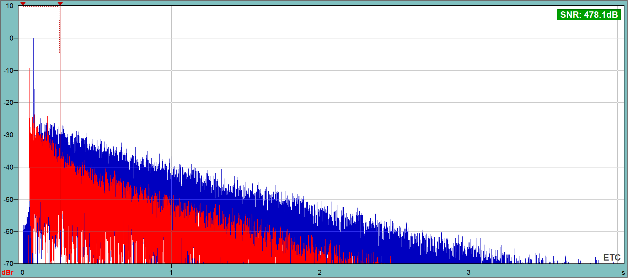The image size is (628, 278).
Task: Select the right red window marker triangle
Action: 60,4
